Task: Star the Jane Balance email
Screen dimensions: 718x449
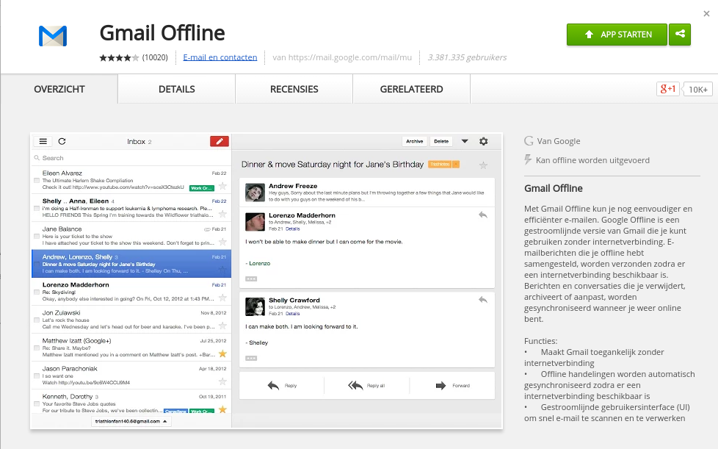Action: 222,242
